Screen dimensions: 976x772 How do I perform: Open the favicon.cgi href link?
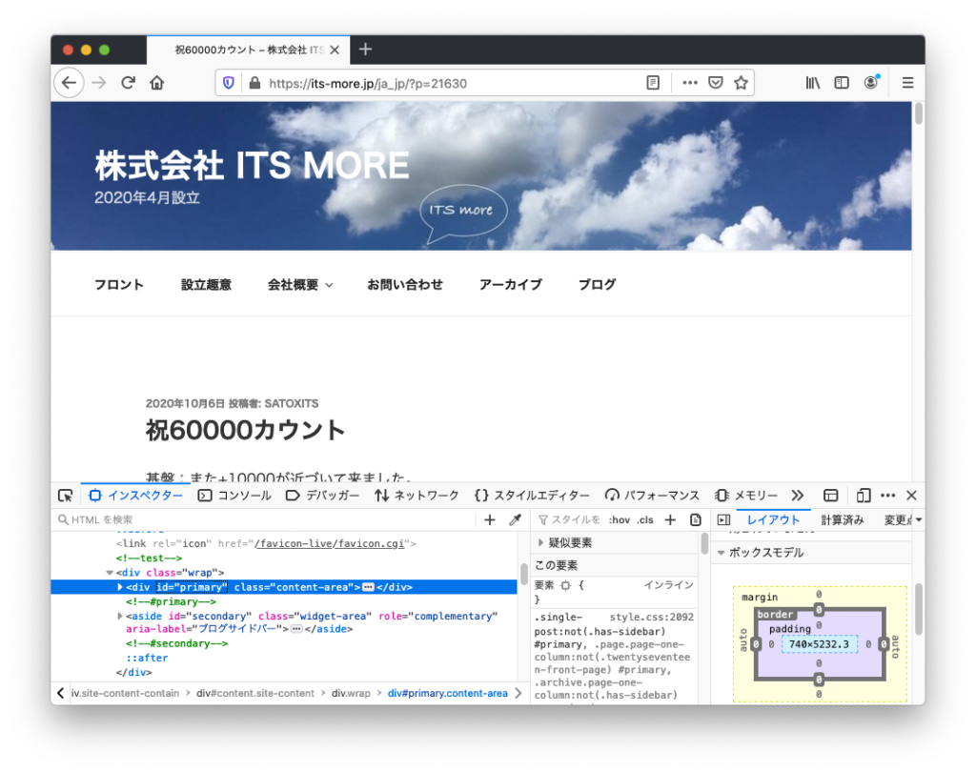coord(330,543)
